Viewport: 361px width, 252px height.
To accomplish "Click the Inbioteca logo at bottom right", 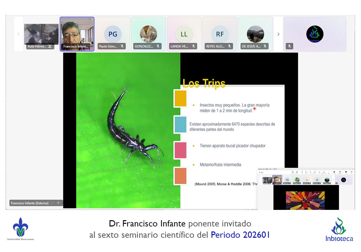I will click(339, 229).
